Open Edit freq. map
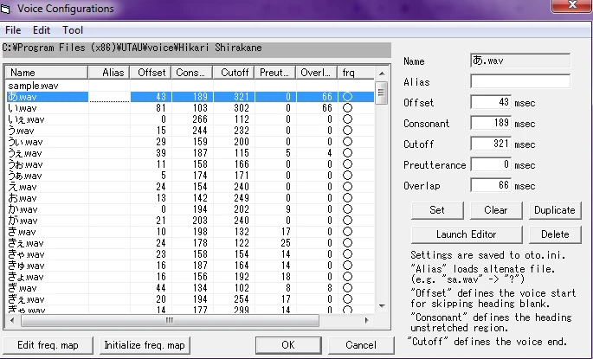Viewport: 593px width, 359px height. coord(48,345)
